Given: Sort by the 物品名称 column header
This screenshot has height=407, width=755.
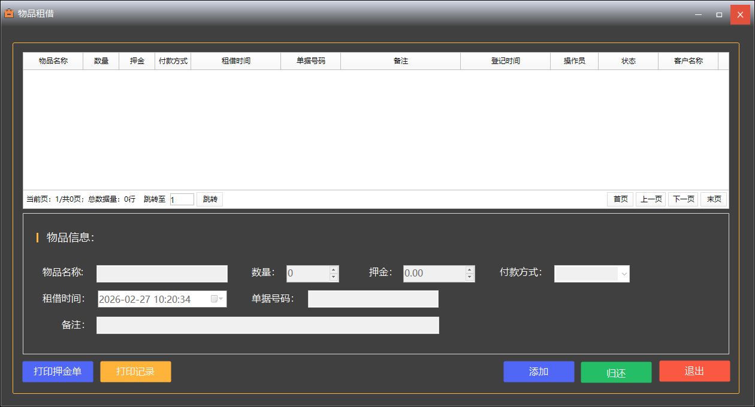Looking at the screenshot, I should click(53, 61).
